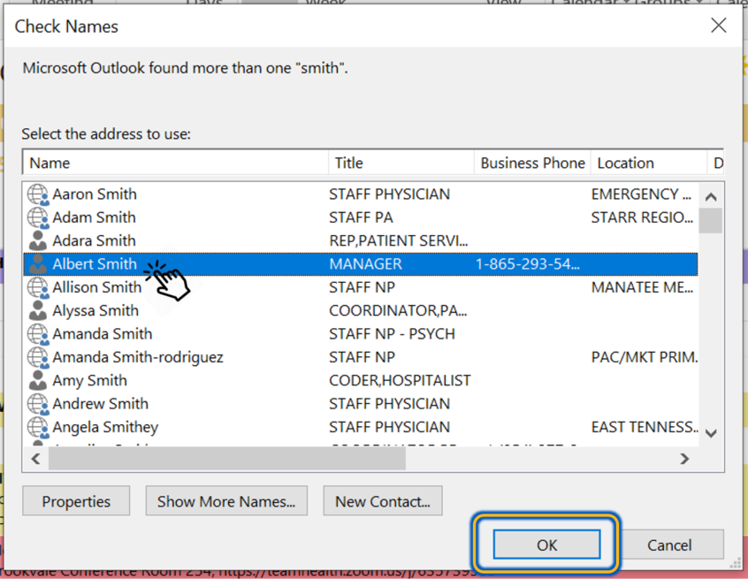The width and height of the screenshot is (748, 579).
Task: Click the contact icon beside Angela Smithey
Action: tap(38, 427)
